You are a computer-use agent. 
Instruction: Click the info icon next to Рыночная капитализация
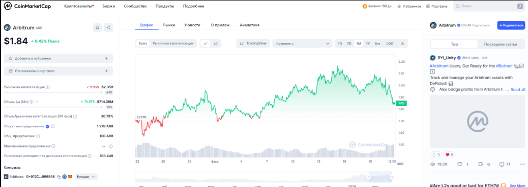point(47,87)
